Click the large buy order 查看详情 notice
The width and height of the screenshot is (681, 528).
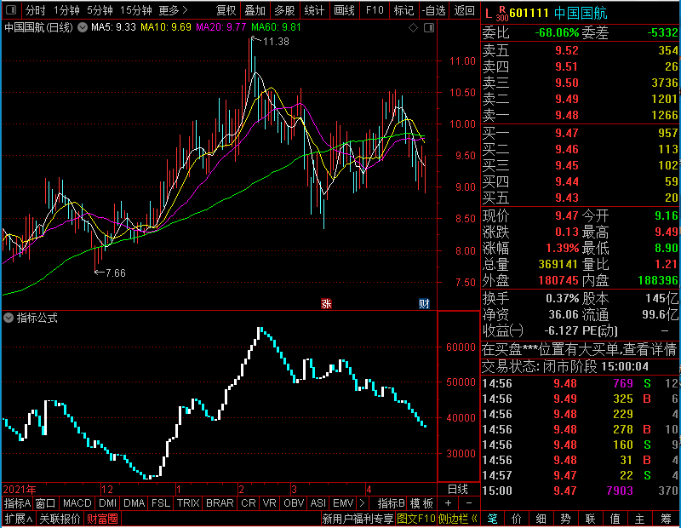click(580, 349)
